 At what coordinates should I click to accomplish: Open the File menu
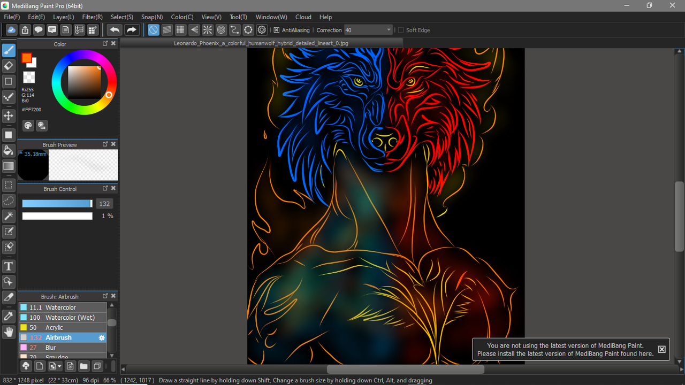[12, 17]
